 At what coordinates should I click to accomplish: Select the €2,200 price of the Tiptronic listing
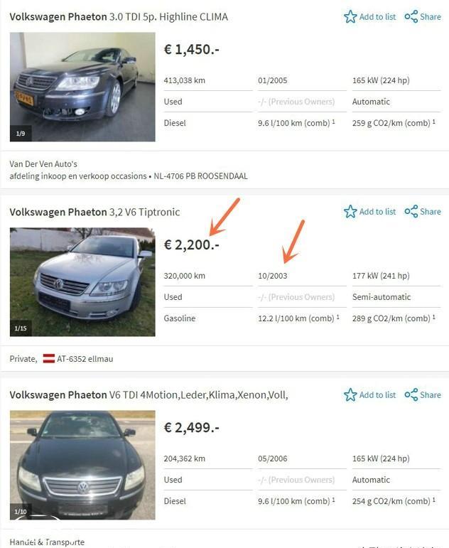192,245
